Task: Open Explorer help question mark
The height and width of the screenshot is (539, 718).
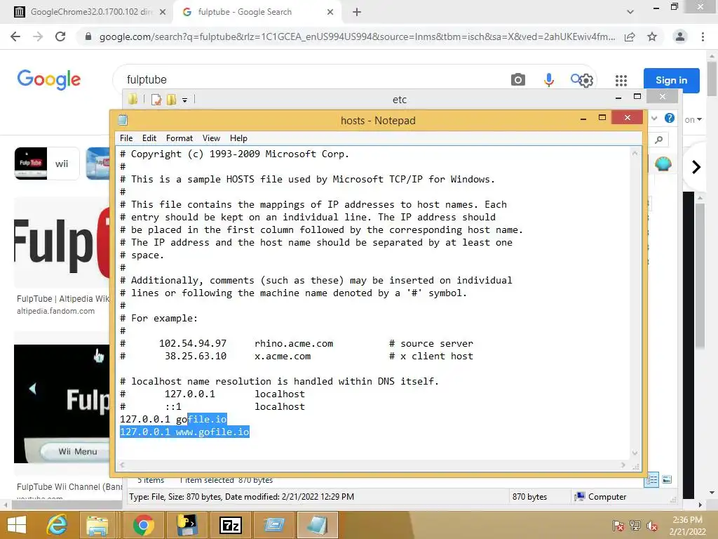Action: 670,118
